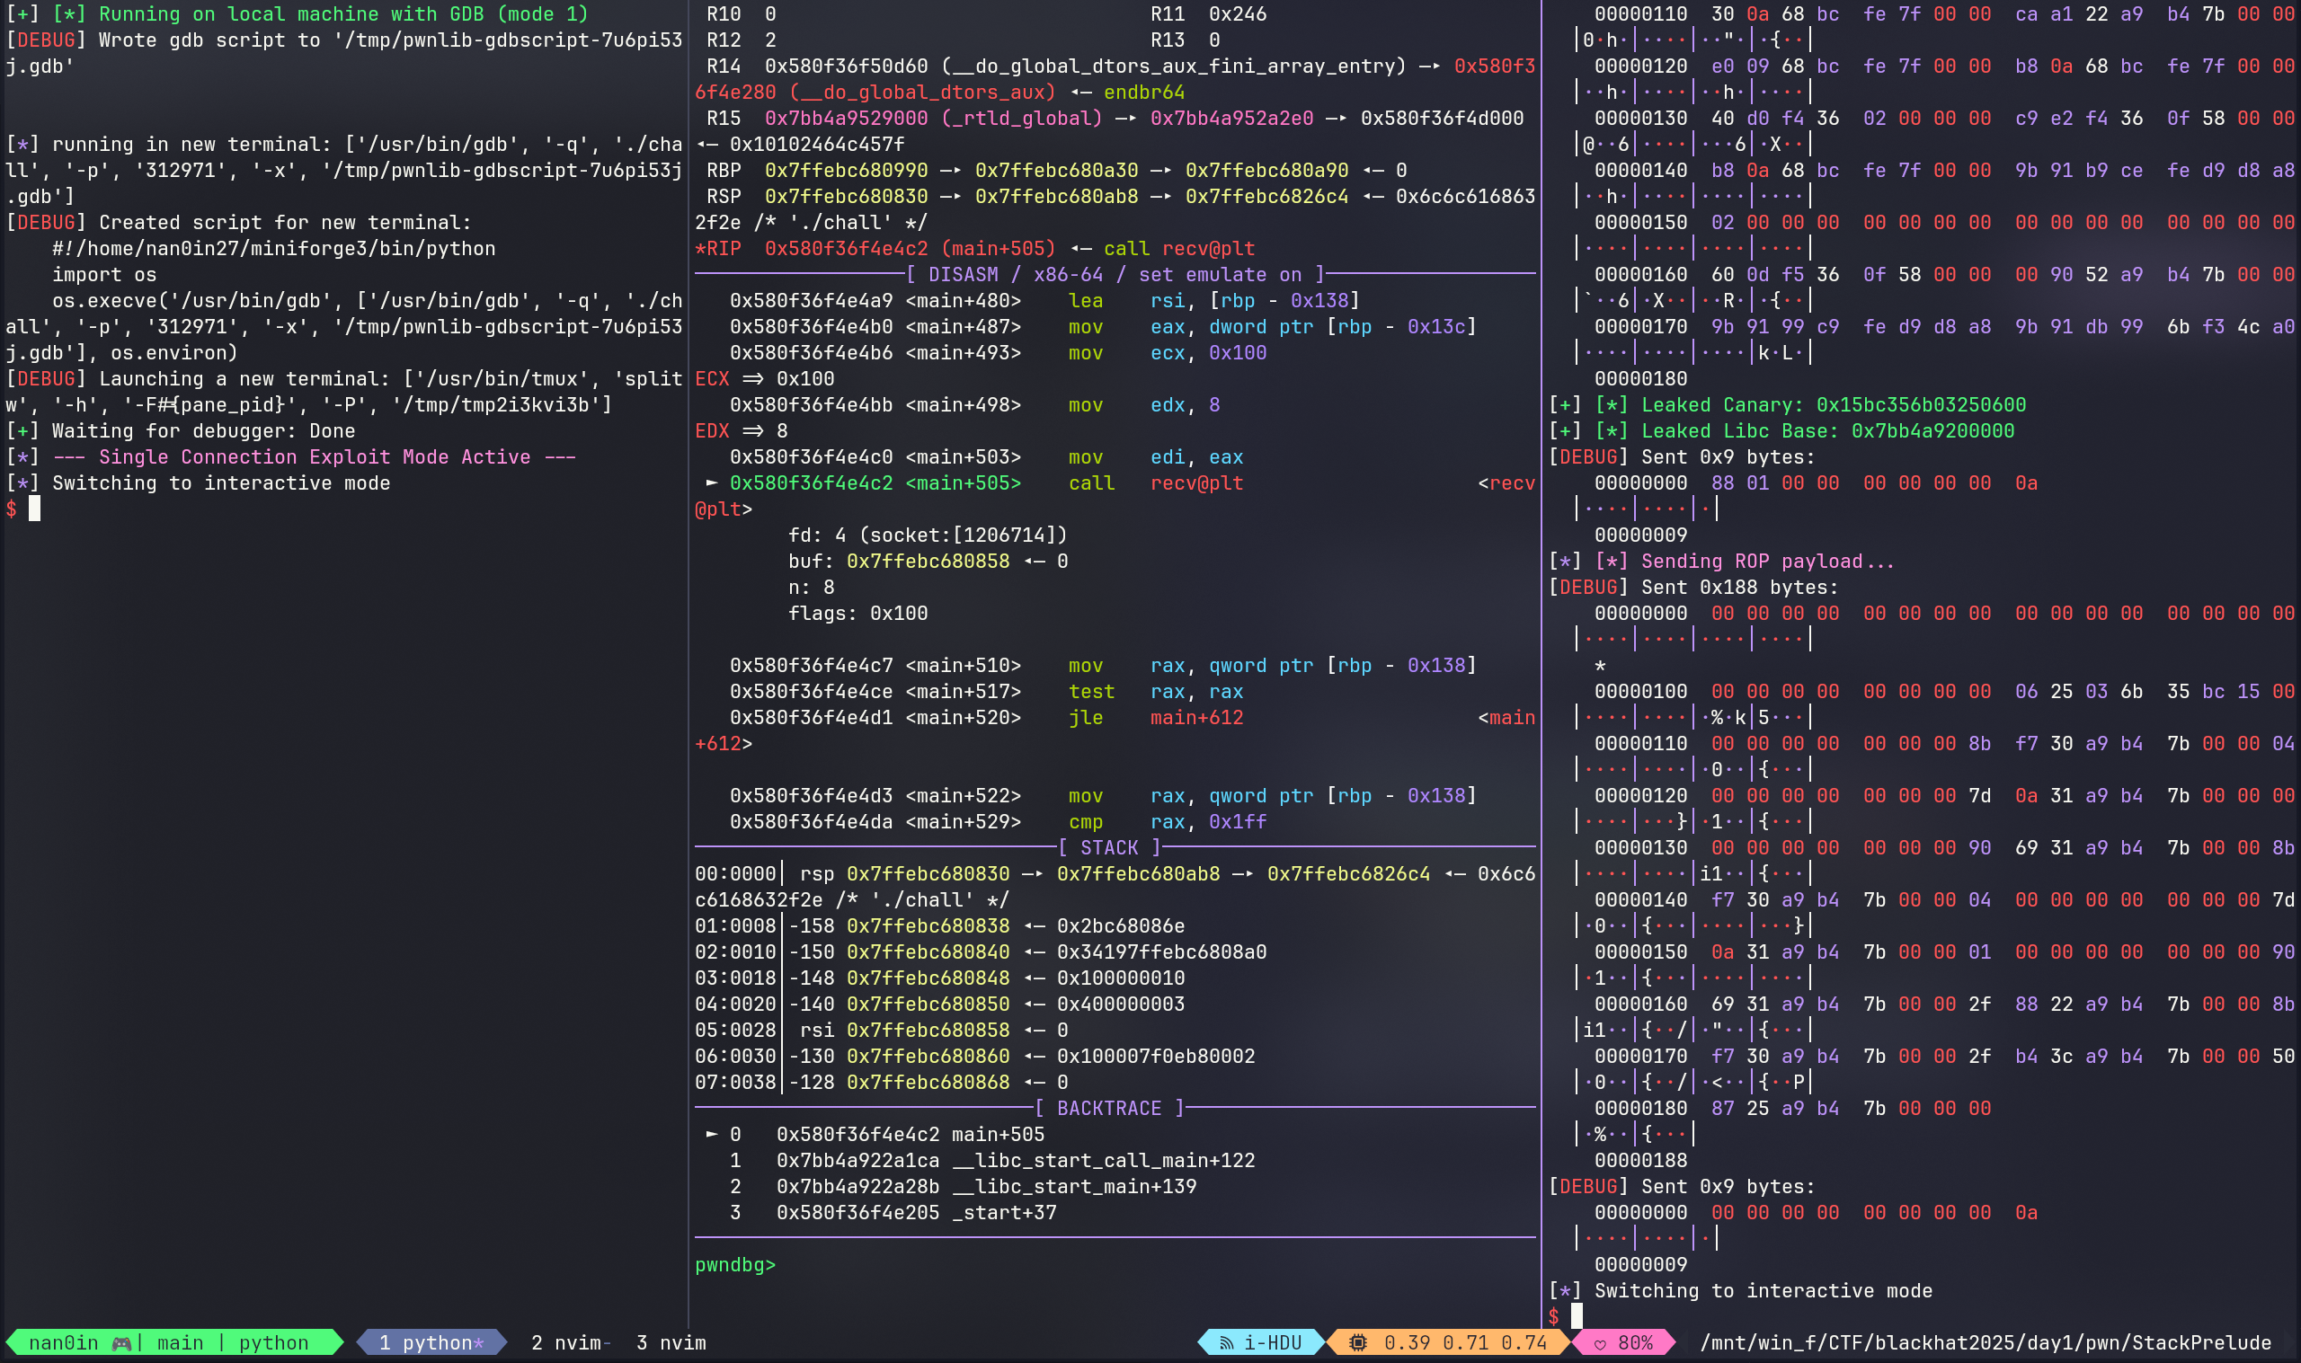This screenshot has width=2301, height=1363.
Task: Switch to tmux window 2 nvim
Action: click(x=570, y=1343)
